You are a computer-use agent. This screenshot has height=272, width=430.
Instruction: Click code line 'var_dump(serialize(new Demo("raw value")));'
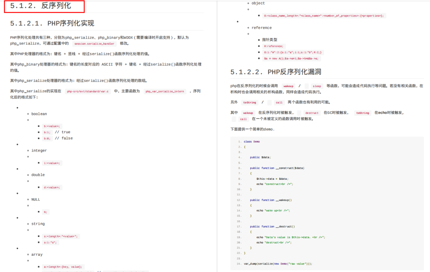[x=278, y=264]
